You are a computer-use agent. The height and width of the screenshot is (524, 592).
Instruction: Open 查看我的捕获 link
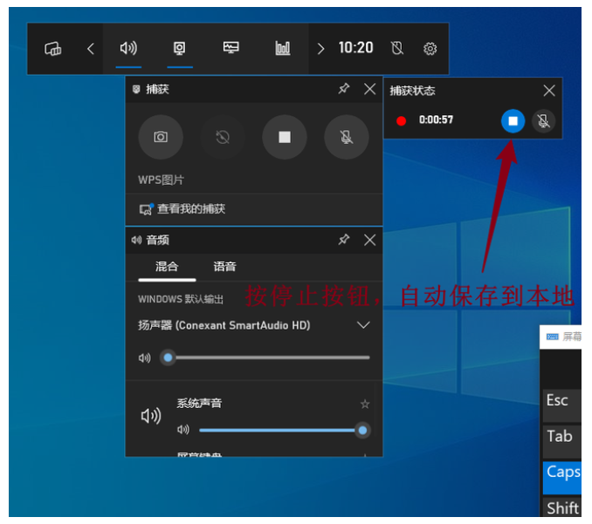(x=190, y=209)
